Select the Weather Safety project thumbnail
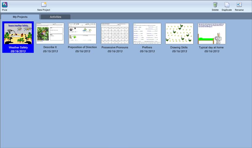Viewport: 252px width, 148px height. click(18, 34)
